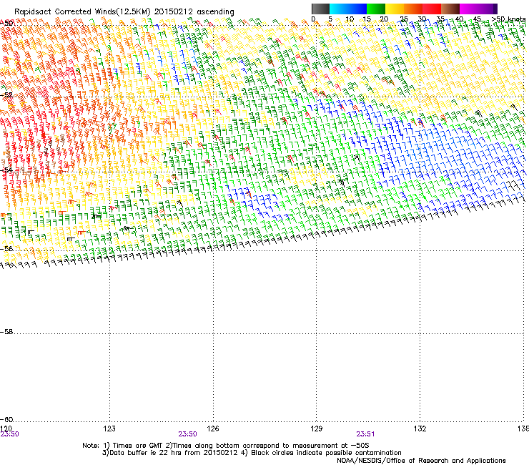The height and width of the screenshot is (465, 529).
Task: Click the '126' longitude axis label
Action: [213, 429]
